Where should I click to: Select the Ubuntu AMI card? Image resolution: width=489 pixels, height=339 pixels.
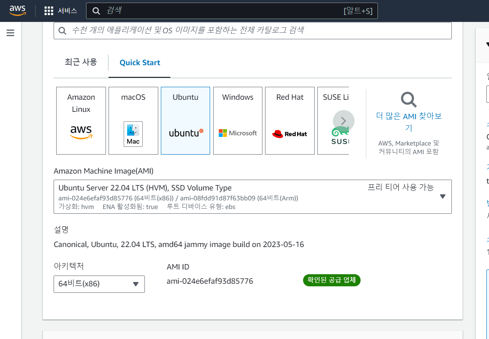pyautogui.click(x=185, y=120)
